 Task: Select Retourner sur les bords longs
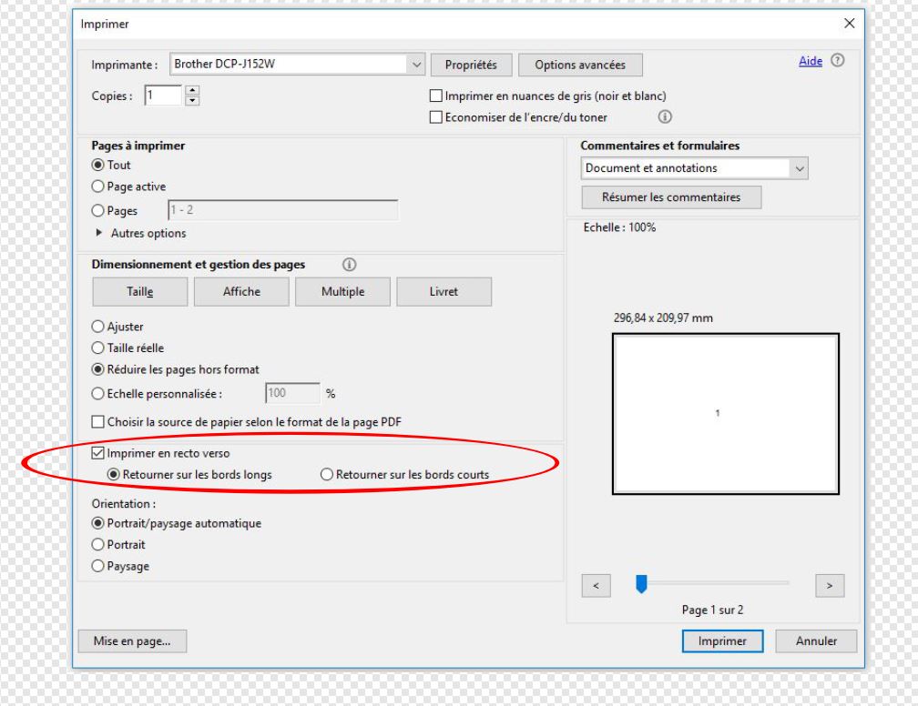(114, 474)
